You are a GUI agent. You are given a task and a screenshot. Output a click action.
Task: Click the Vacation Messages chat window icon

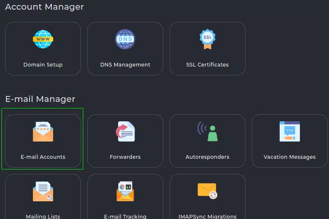[290, 131]
